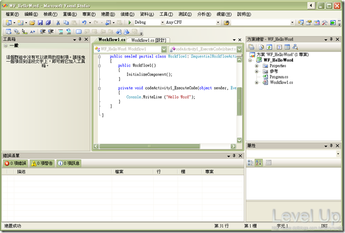The width and height of the screenshot is (345, 233).
Task: Select Program.cs in Solution Explorer
Action: click(x=279, y=77)
